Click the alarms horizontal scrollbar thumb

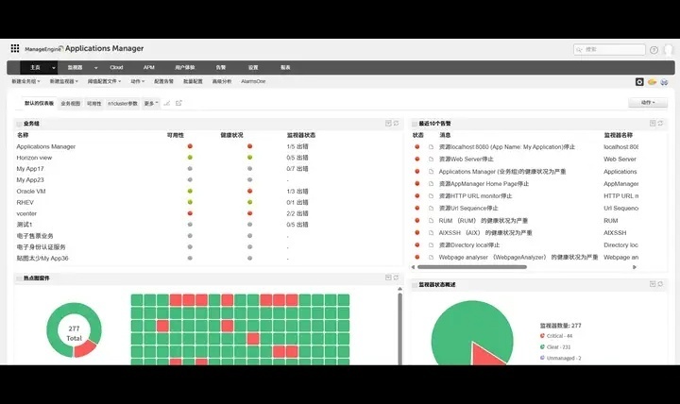point(472,267)
